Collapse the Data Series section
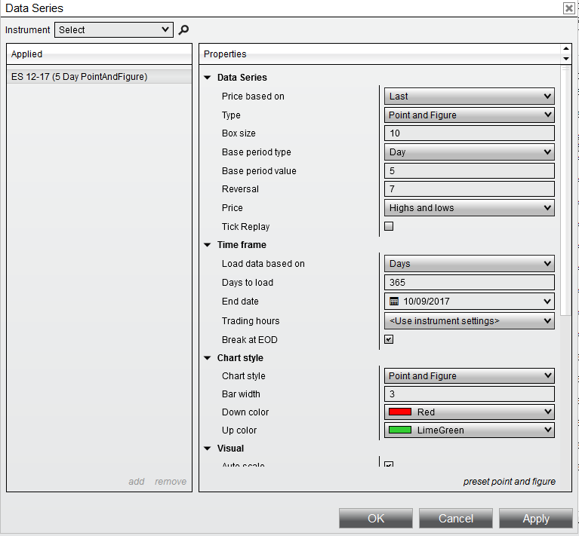Image resolution: width=579 pixels, height=536 pixels. coord(208,78)
